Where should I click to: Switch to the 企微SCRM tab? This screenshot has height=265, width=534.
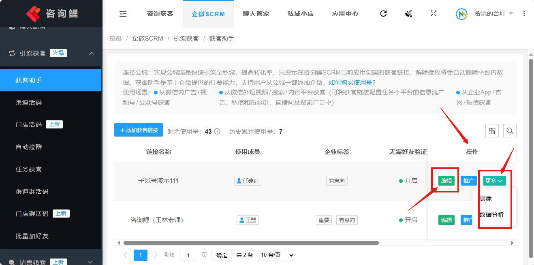[x=208, y=14]
